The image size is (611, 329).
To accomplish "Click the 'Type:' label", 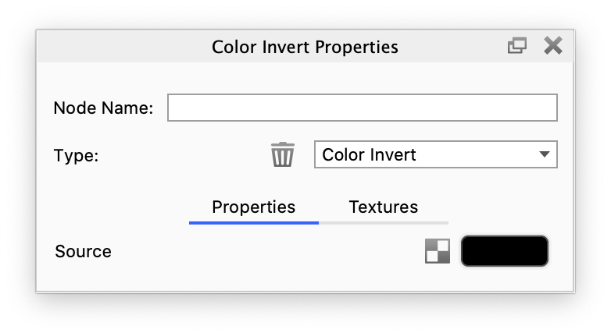I will point(76,155).
